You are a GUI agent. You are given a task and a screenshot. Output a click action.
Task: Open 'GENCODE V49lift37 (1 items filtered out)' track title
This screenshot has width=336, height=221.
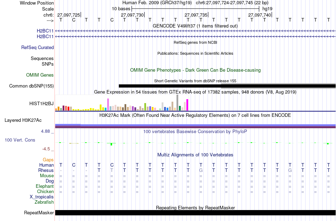pos(195,26)
